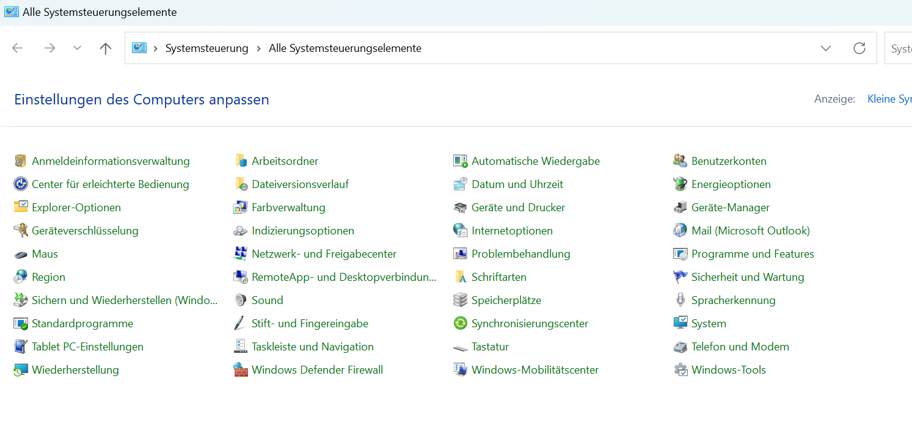This screenshot has width=912, height=442.
Task: Click the Sicherheit und Wartung flag icon
Action: click(680, 277)
